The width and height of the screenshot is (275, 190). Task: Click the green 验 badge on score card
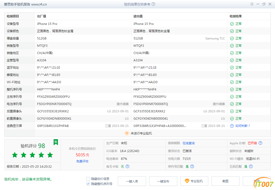(56, 142)
